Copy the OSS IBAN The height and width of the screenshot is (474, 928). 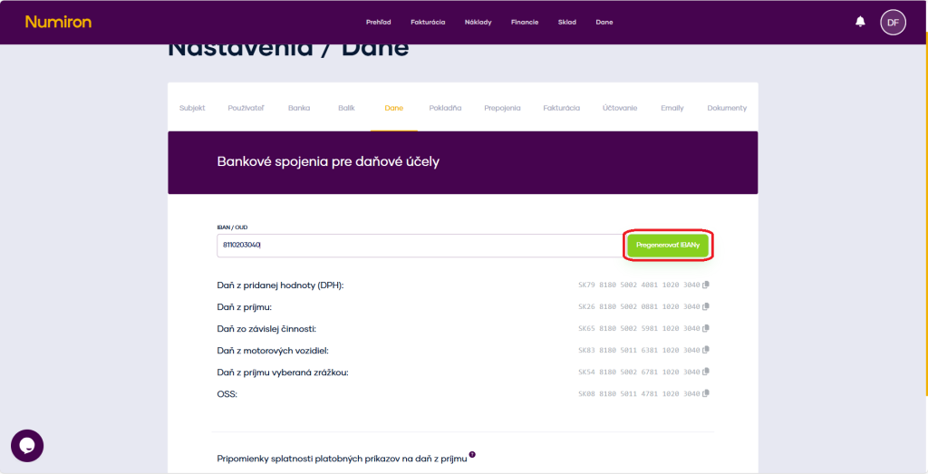tap(706, 394)
